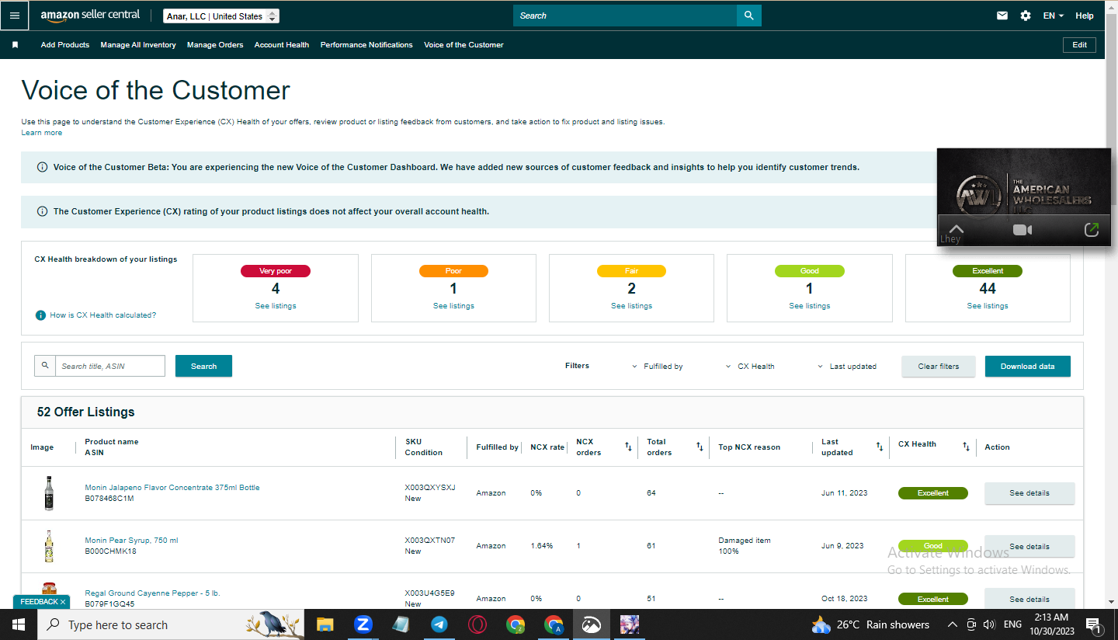The width and height of the screenshot is (1118, 640).
Task: Open the mail messages icon
Action: coord(1002,16)
